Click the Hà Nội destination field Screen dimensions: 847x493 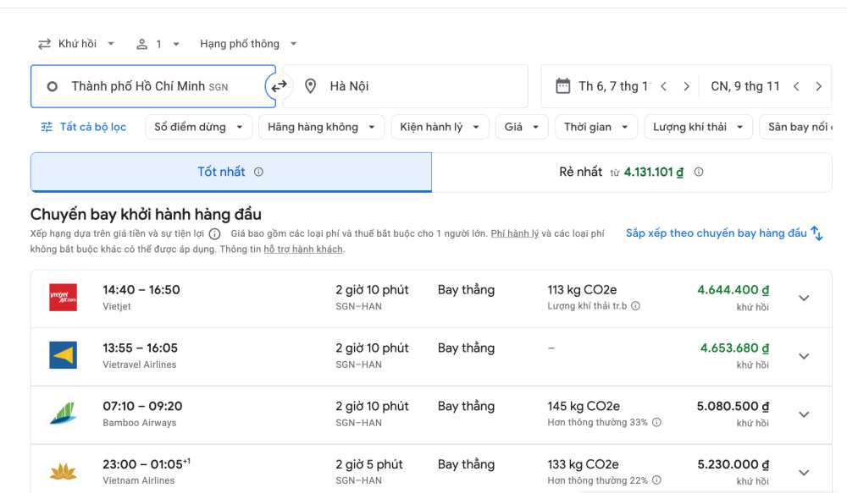point(405,86)
